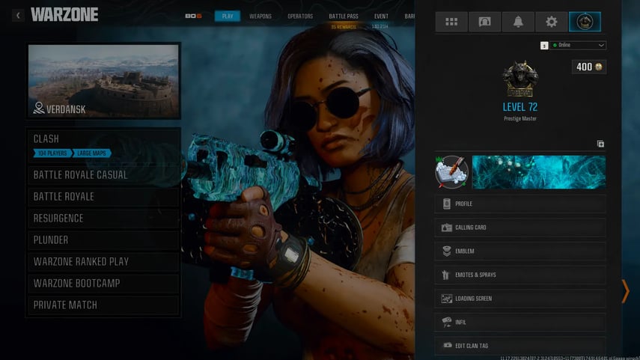Open the Calling Card option
Screen dimensions: 640x360
(520, 228)
